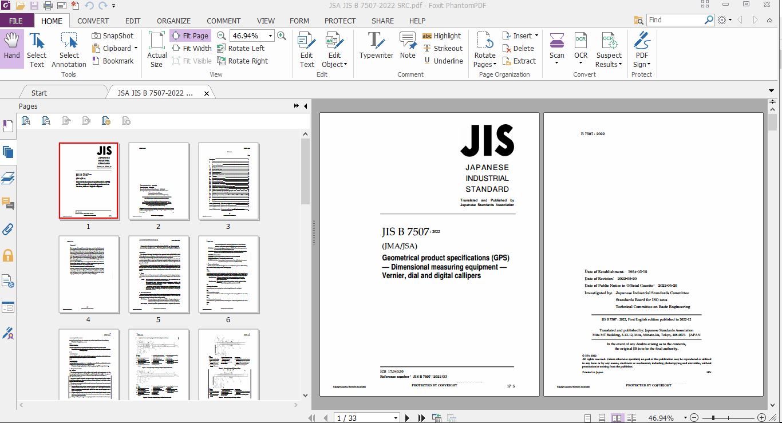The width and height of the screenshot is (782, 423).
Task: Open the Edit Text tool
Action: pos(307,49)
